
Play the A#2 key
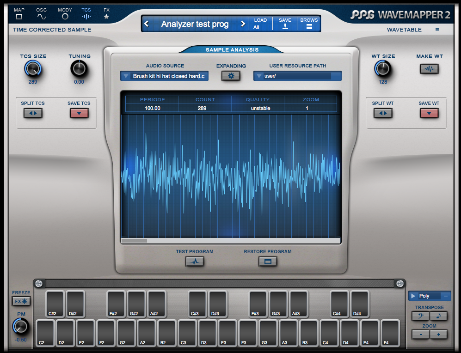(x=157, y=304)
